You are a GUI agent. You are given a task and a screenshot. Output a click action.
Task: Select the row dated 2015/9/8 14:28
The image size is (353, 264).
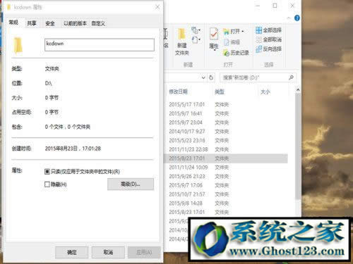pyautogui.click(x=226, y=203)
